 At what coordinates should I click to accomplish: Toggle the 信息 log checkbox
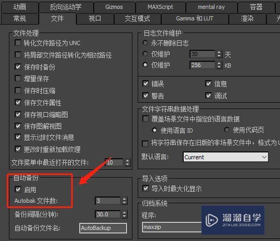tap(208, 84)
